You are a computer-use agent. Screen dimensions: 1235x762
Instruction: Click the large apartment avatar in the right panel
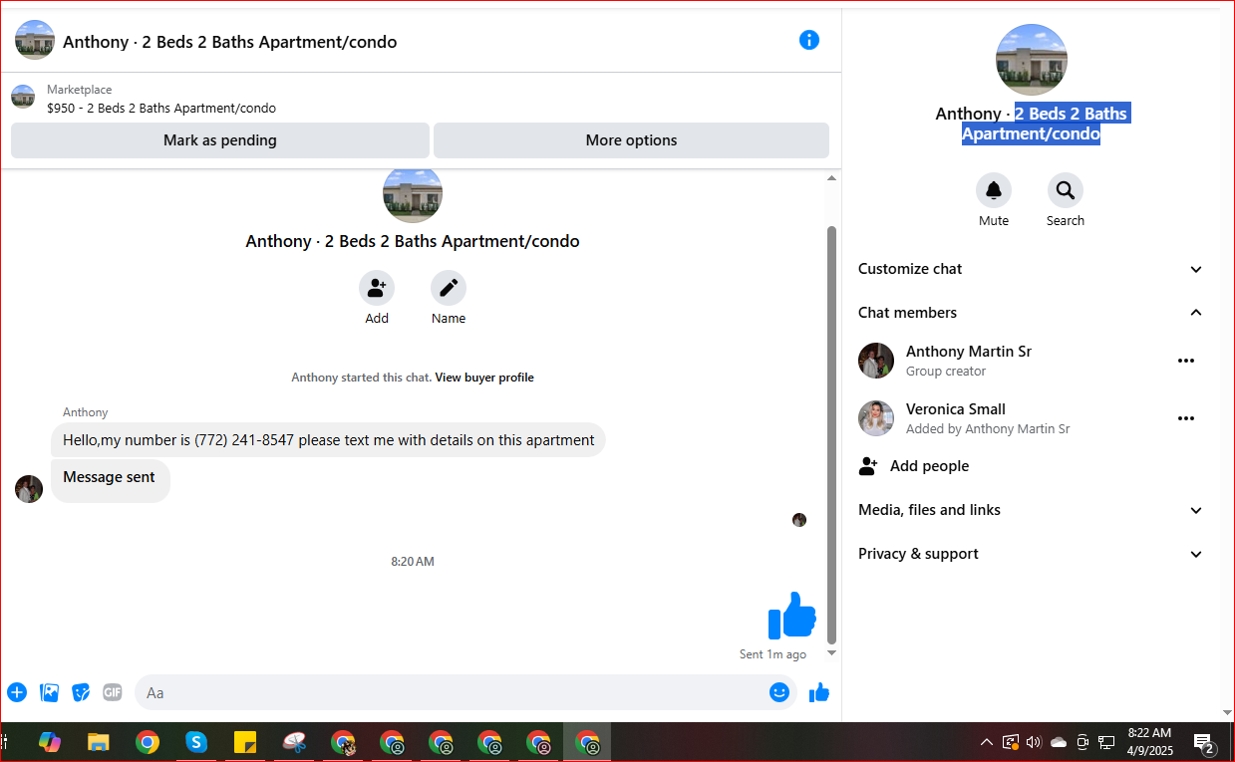[1032, 60]
